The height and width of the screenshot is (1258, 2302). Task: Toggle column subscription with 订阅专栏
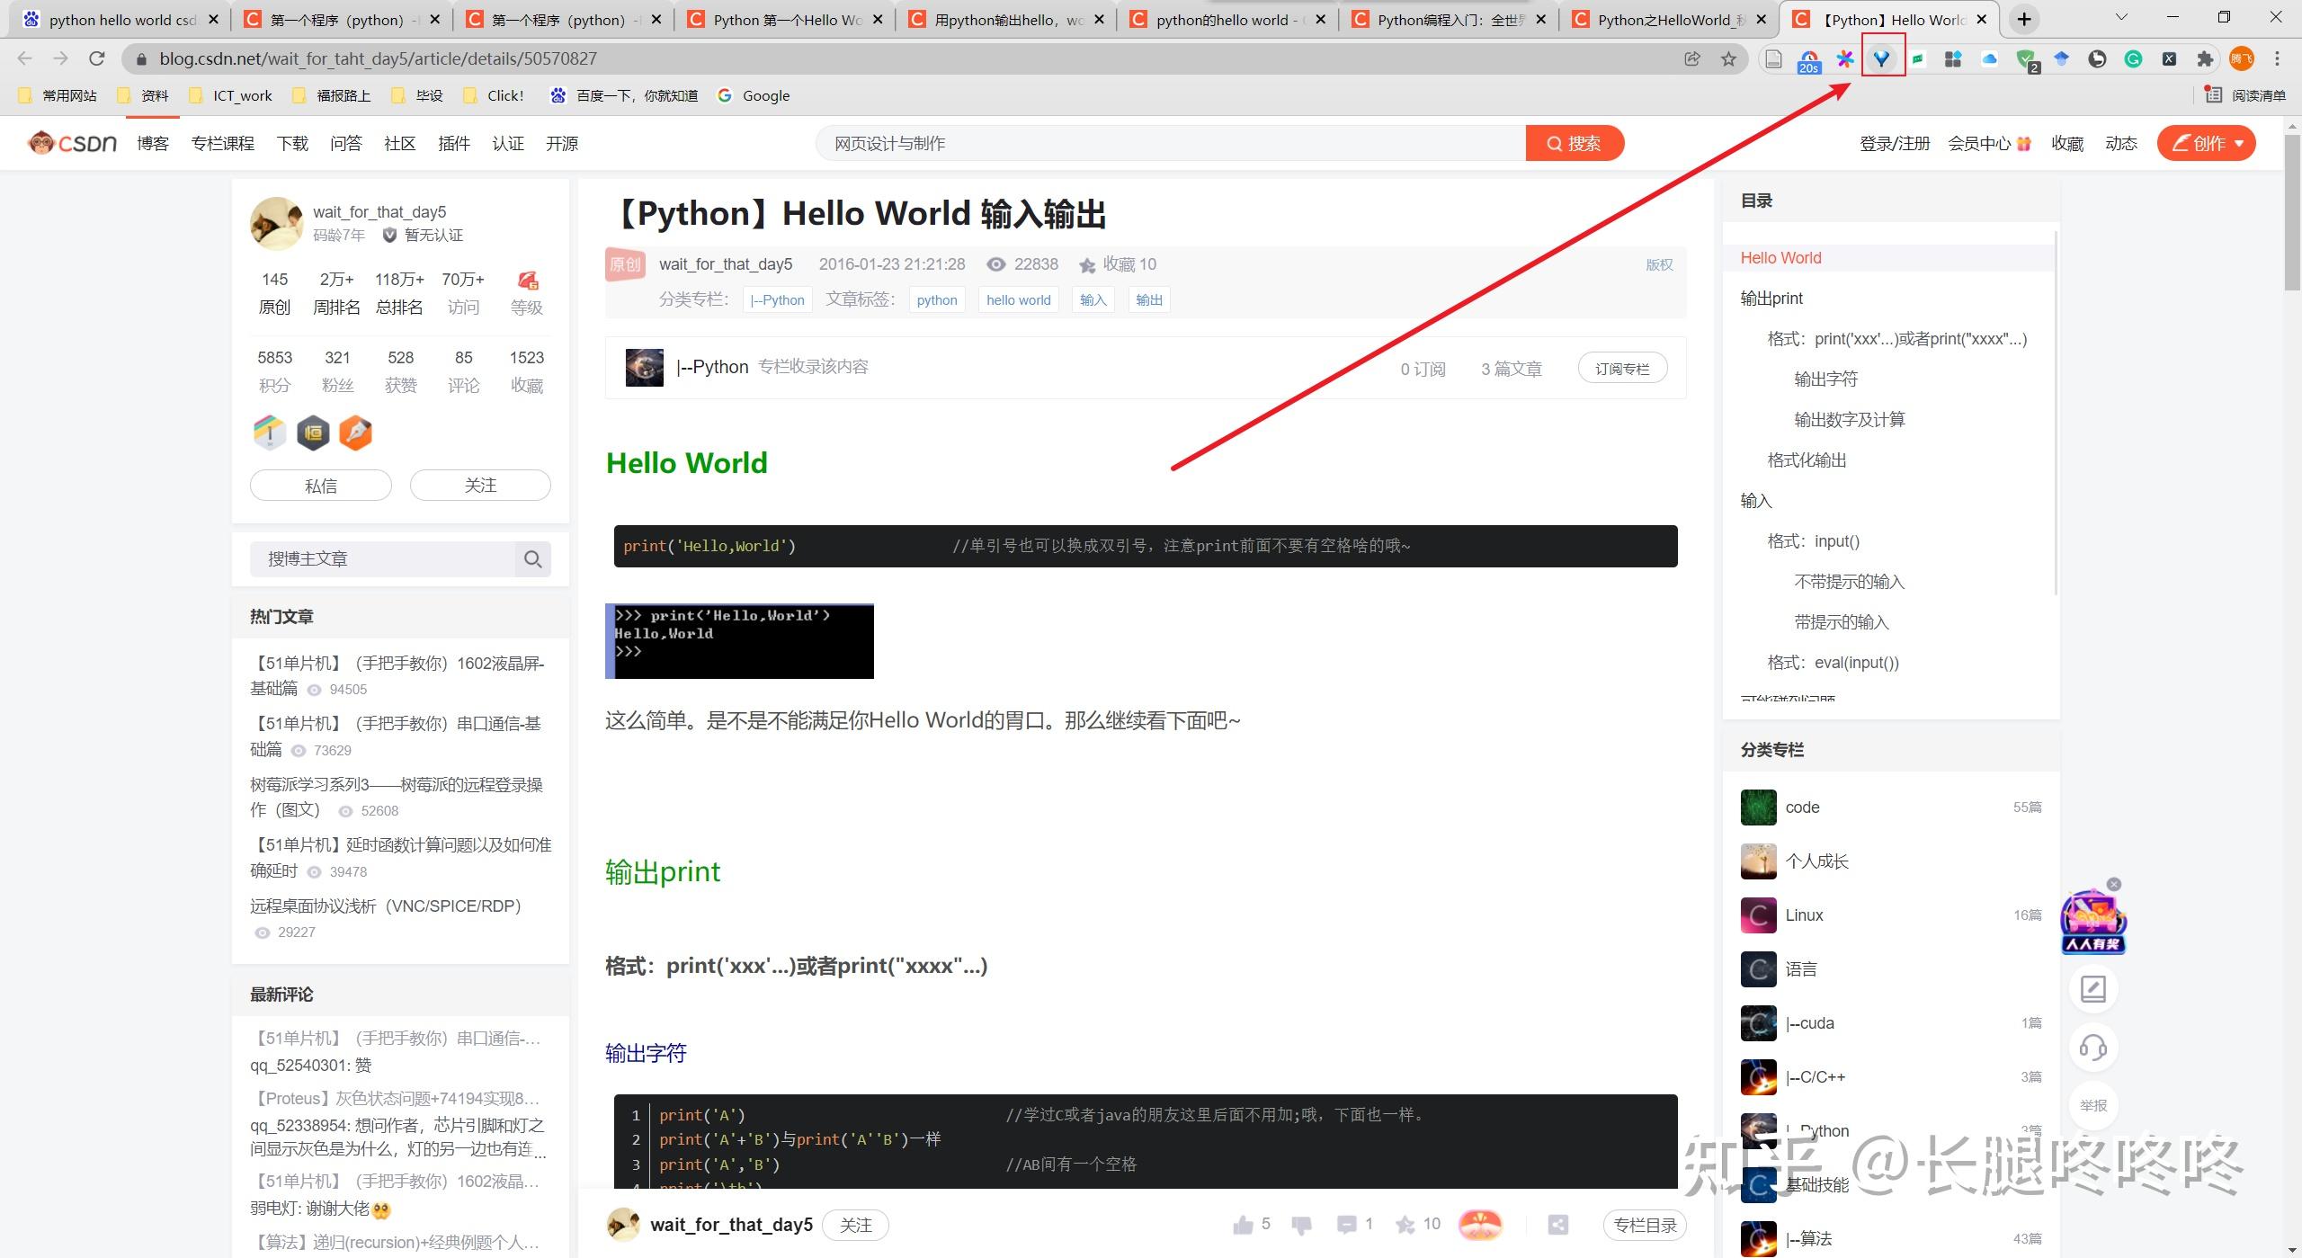pyautogui.click(x=1622, y=368)
